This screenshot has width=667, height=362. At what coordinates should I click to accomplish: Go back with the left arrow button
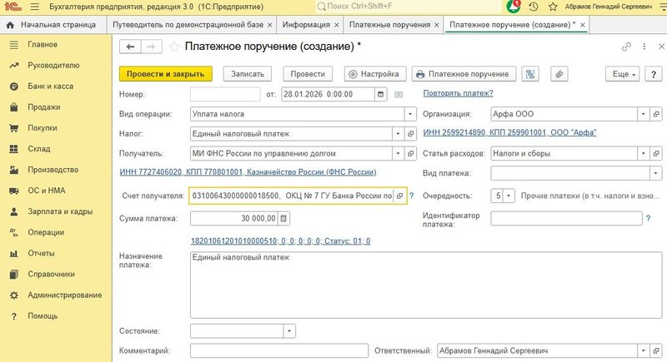(x=130, y=47)
